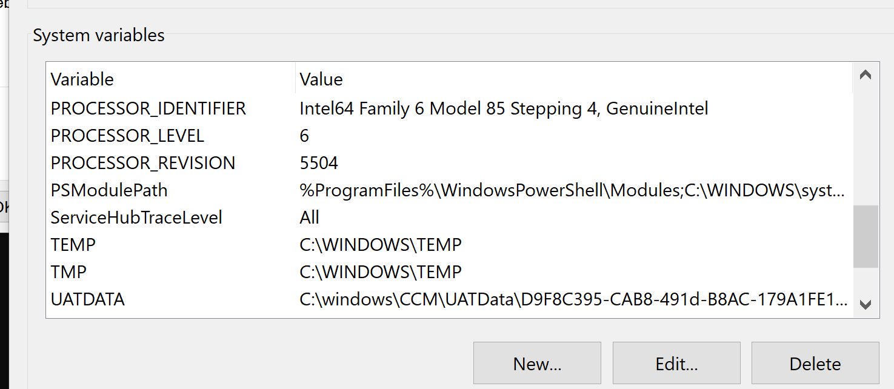Select the PROCESSOR_LEVEL variable row

point(127,136)
